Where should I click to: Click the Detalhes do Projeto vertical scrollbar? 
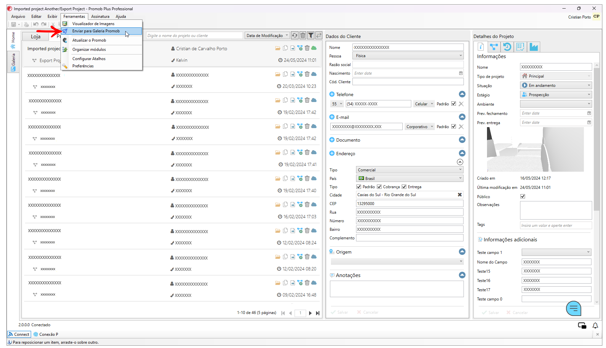[x=596, y=139]
